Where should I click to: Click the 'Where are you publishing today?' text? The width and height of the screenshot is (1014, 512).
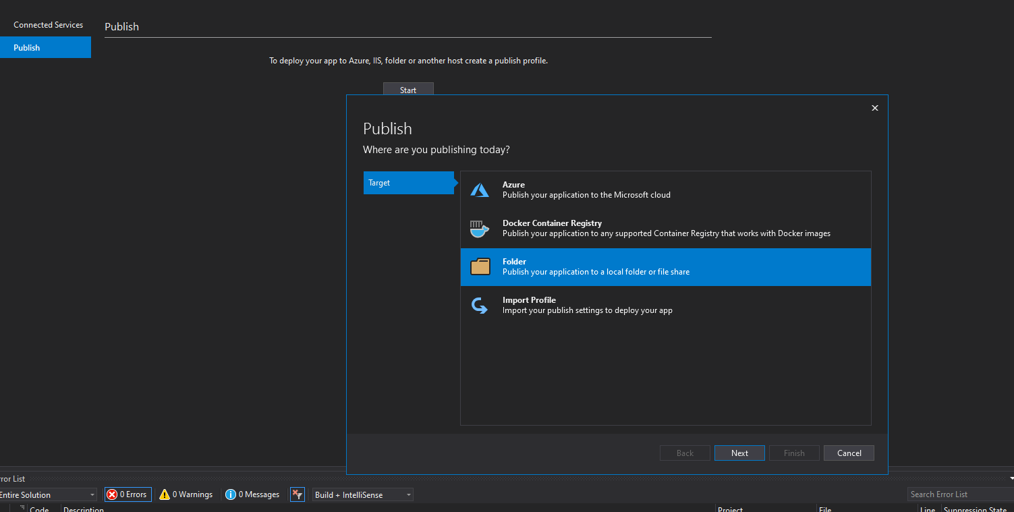(436, 150)
